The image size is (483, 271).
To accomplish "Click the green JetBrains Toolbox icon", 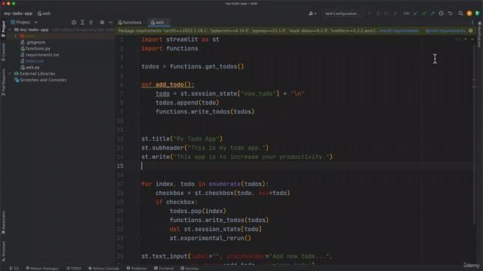I will coord(478,14).
